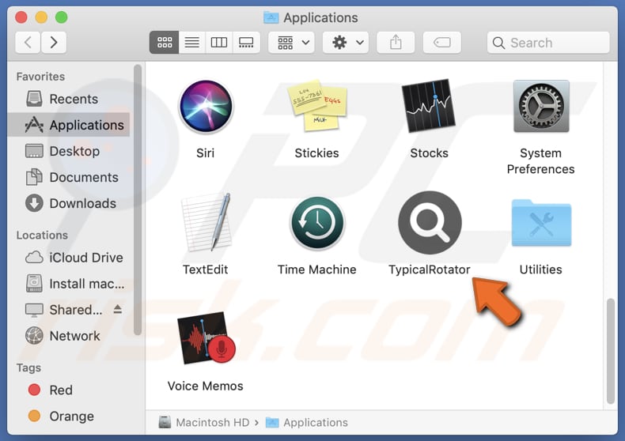Click the file area vertical scrollbar

[610, 351]
